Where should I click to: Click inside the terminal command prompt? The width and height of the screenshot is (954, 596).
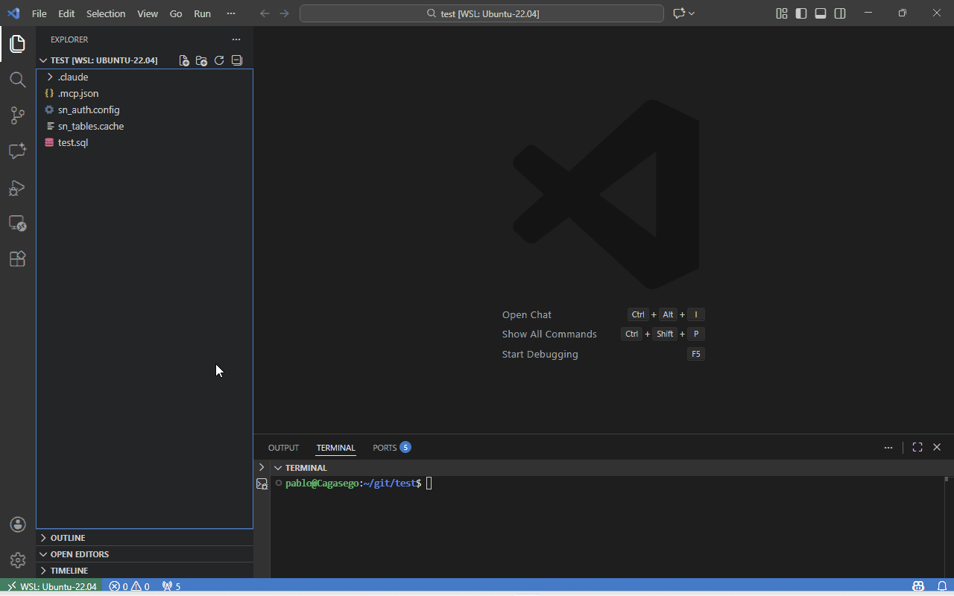click(x=522, y=483)
